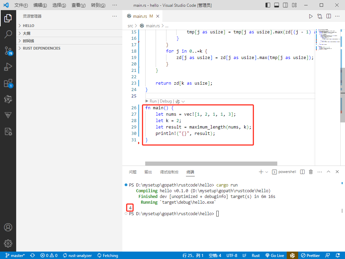Toggle secondary sidebar layout icon
This screenshot has height=259, width=345.
pyautogui.click(x=285, y=5)
